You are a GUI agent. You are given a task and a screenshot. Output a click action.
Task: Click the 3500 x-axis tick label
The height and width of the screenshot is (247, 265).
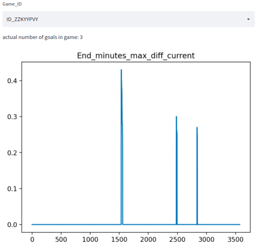[235, 240]
